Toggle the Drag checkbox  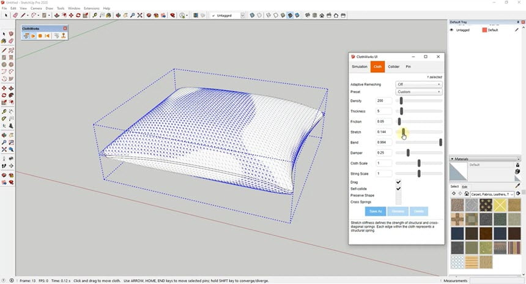pyautogui.click(x=399, y=182)
